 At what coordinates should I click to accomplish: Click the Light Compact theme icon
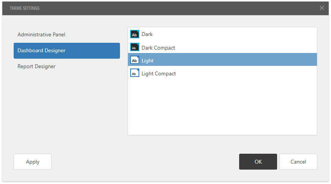click(135, 73)
